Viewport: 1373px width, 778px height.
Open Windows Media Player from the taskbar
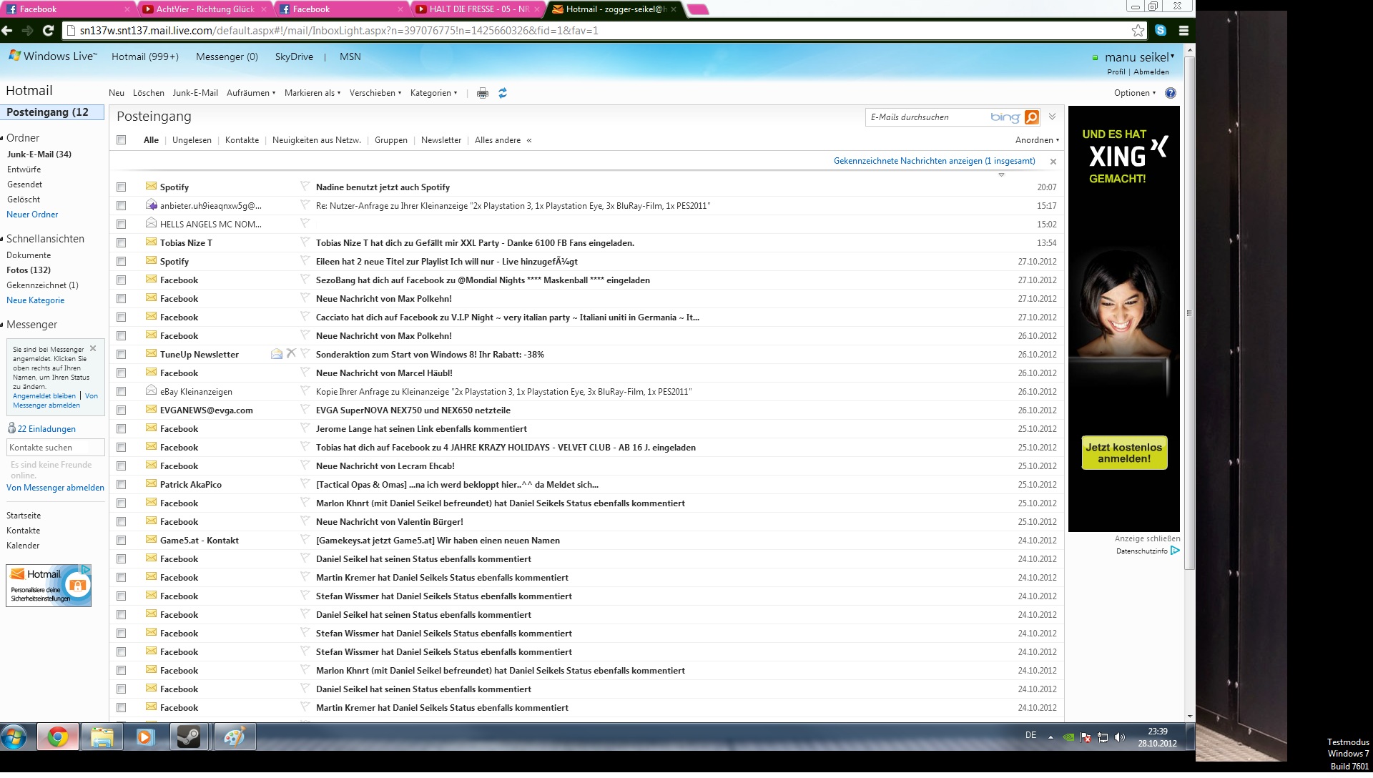pyautogui.click(x=145, y=737)
